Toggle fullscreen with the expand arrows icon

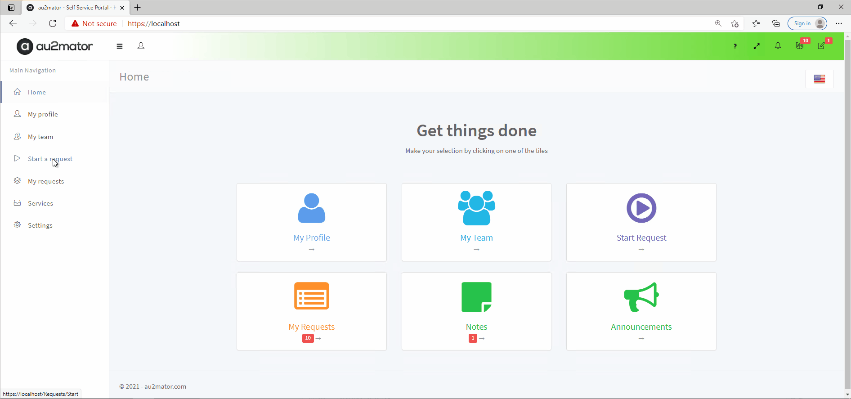tap(757, 46)
